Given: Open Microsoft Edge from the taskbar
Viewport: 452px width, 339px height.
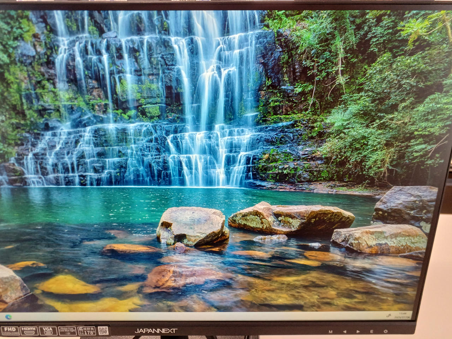Looking at the screenshot, I should pyautogui.click(x=8, y=317).
